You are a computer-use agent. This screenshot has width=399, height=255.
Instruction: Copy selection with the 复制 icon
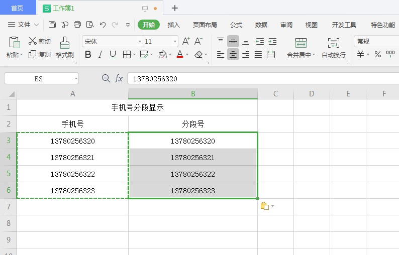tap(32, 54)
